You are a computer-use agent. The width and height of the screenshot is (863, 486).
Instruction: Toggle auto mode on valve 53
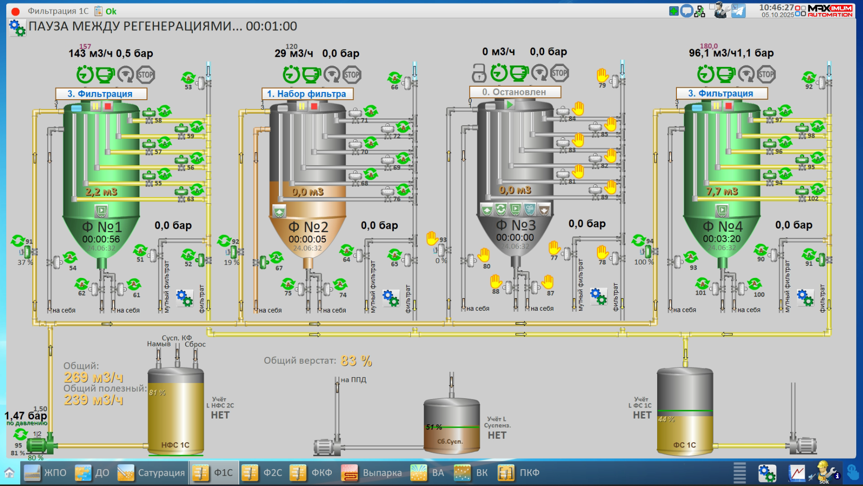coord(188,78)
